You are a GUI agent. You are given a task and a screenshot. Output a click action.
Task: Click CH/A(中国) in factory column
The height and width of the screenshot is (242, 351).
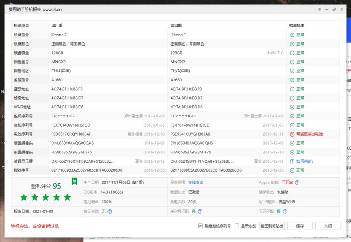click(x=61, y=71)
